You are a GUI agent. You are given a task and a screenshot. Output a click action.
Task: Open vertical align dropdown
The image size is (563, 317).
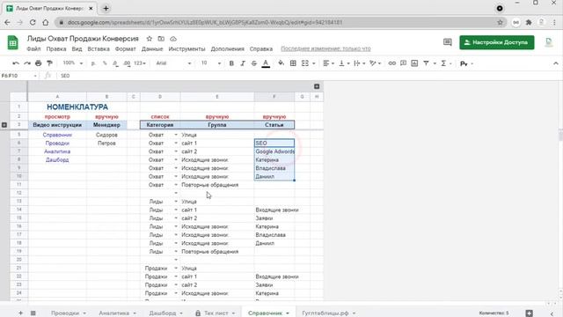[x=344, y=63]
